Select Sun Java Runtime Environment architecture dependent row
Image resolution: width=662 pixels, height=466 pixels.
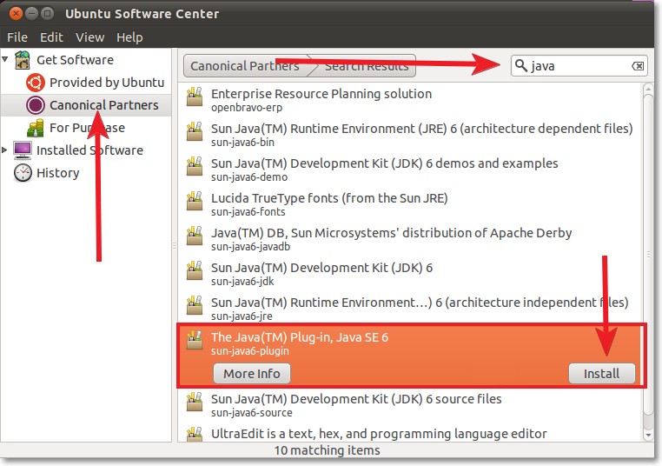click(410, 135)
